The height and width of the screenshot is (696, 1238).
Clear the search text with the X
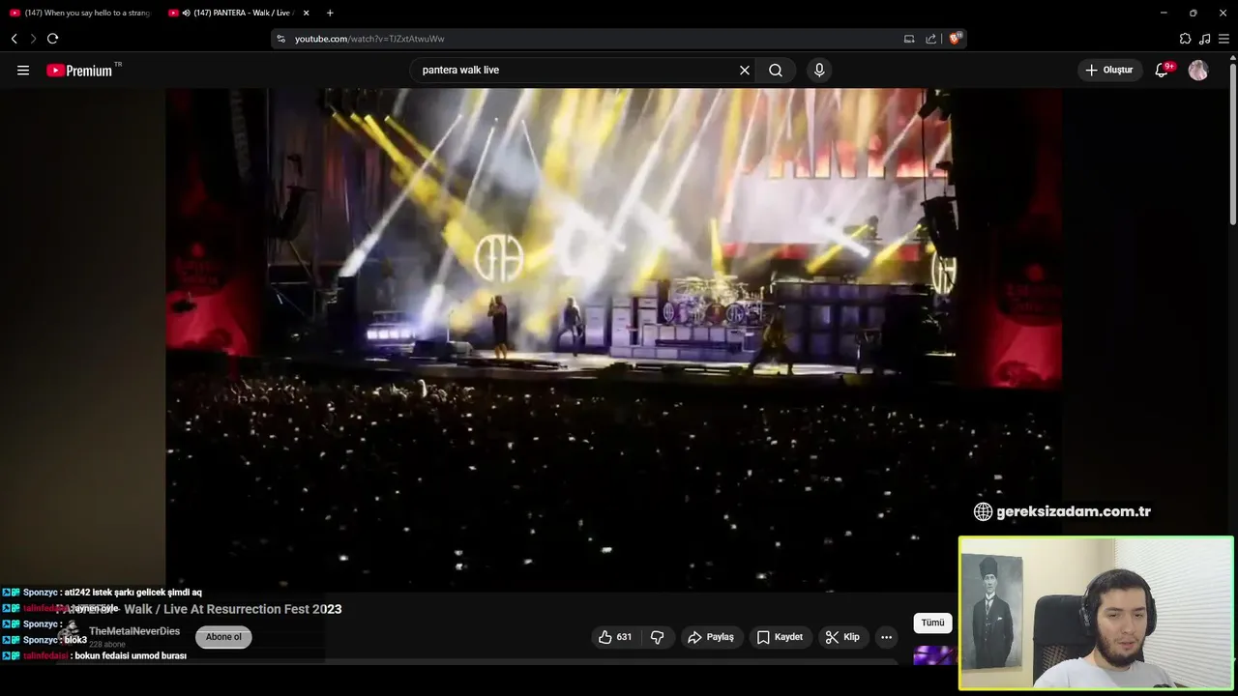745,70
